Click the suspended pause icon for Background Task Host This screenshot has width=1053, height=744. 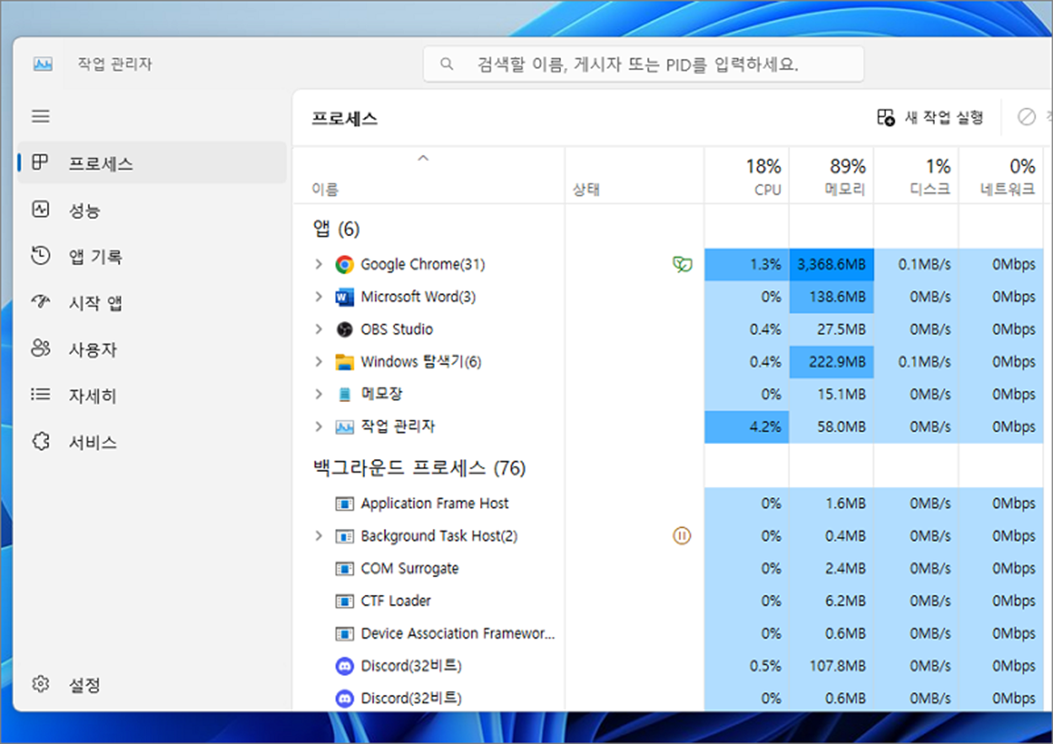682,536
